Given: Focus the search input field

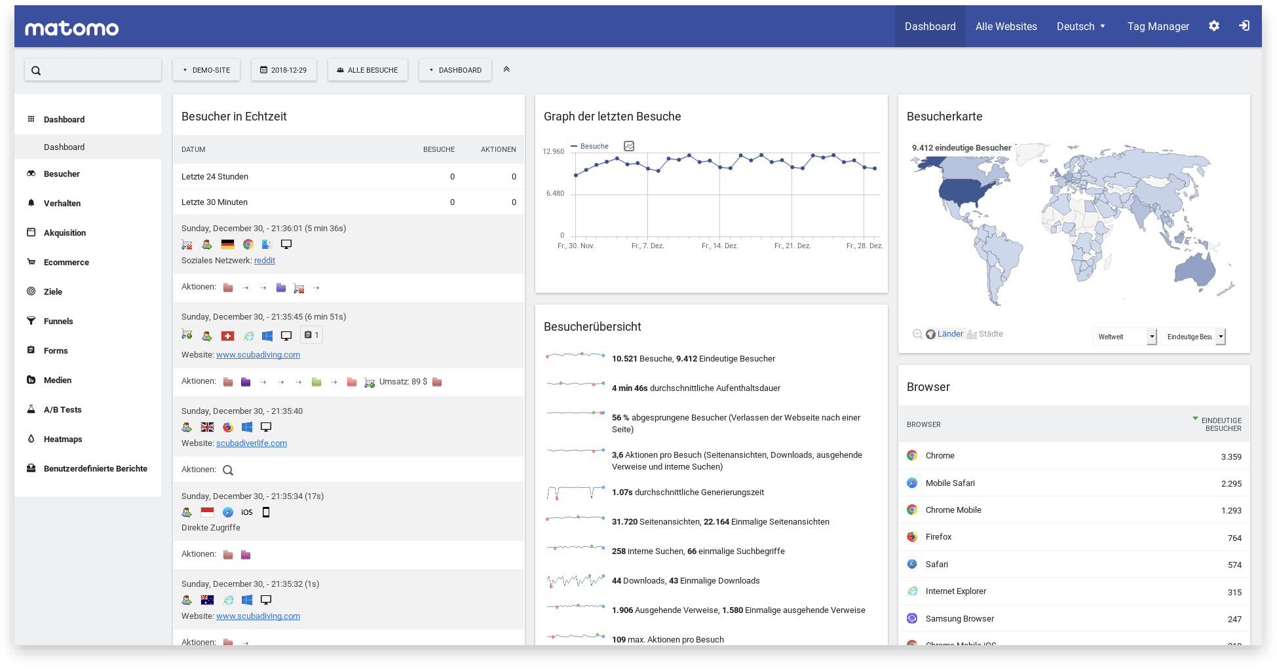Looking at the screenshot, I should pyautogui.click(x=93, y=70).
